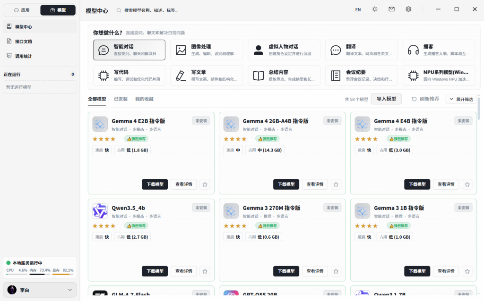484x301 pixels.
Task: Open the 已安装 tab
Action: 121,99
